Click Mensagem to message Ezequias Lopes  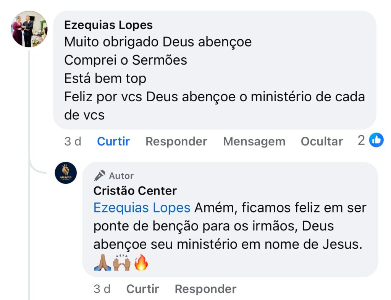coord(254,141)
